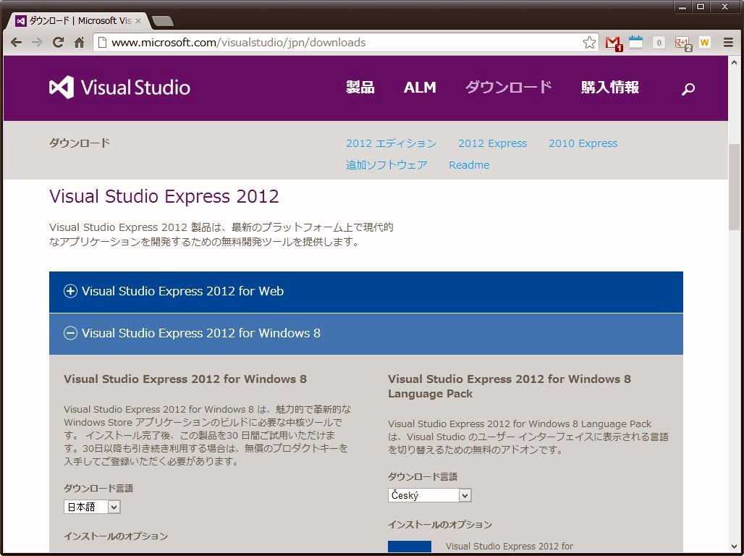
Task: Open a new browser tab
Action: coord(164,21)
